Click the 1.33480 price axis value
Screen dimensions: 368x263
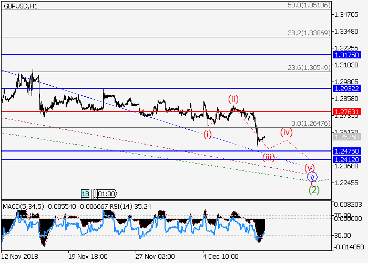pos(346,31)
